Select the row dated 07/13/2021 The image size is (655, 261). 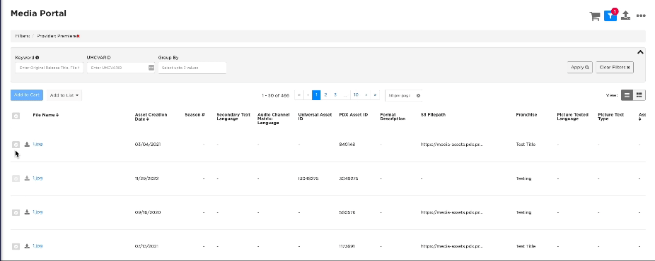pos(16,246)
